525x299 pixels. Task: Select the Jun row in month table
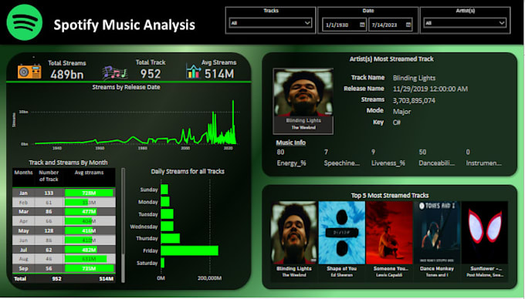coord(64,240)
